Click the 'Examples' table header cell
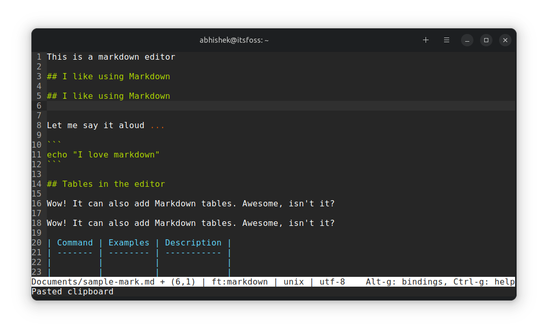This screenshot has height=335, width=548. click(x=129, y=243)
